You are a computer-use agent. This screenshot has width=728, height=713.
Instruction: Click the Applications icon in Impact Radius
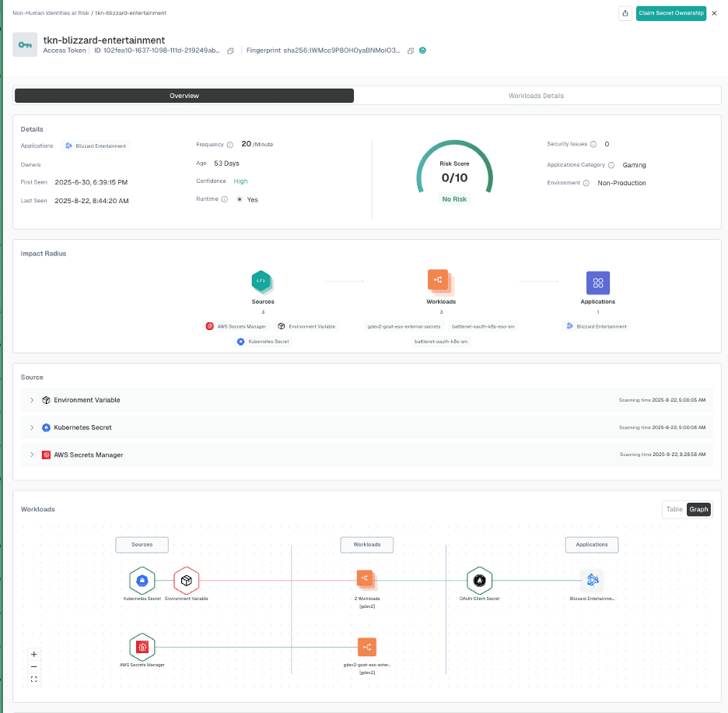coord(597,282)
